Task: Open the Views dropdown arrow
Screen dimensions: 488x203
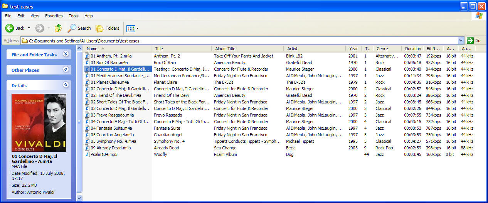Action: 137,29
